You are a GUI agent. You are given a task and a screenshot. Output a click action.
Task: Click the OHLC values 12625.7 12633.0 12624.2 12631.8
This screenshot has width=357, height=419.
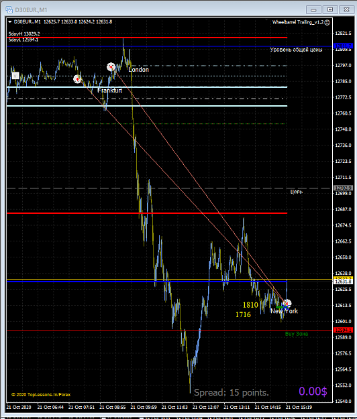pyautogui.click(x=78, y=22)
